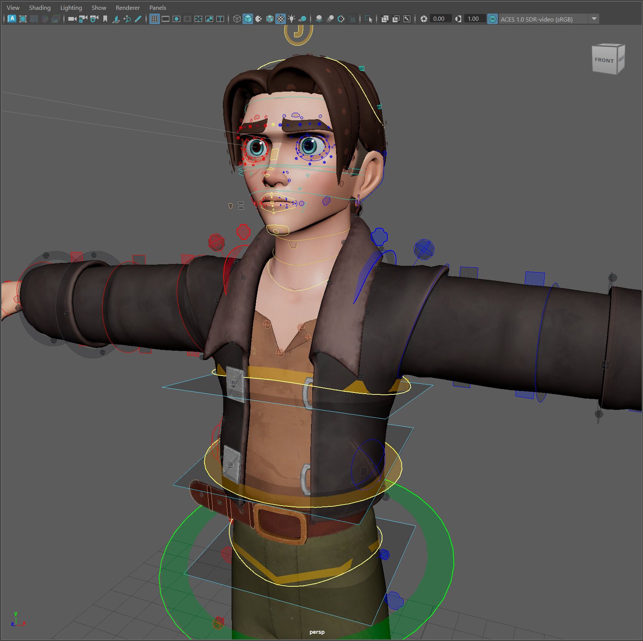Click the Use Default Material icon
Image resolution: width=643 pixels, height=641 pixels.
point(259,18)
